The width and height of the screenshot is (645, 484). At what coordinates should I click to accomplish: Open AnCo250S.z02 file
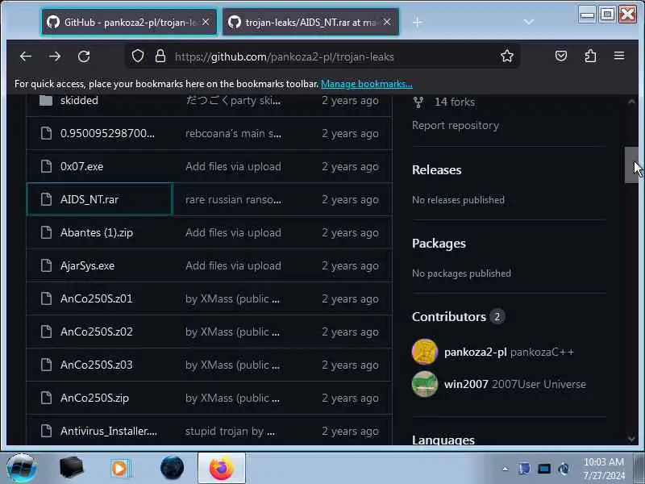point(96,332)
